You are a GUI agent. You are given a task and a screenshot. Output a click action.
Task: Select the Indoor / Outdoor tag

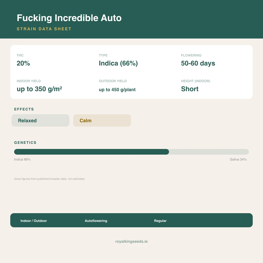click(x=34, y=221)
